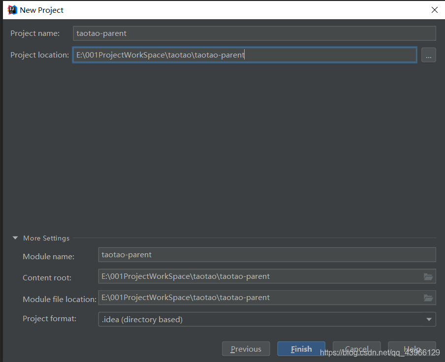445x362 pixels.
Task: Open the Project format dropdown
Action: (x=267, y=320)
